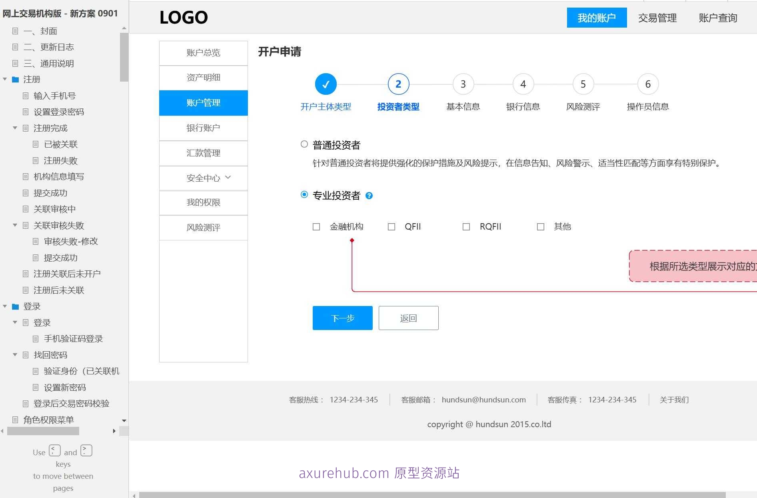Click the 登录 folder icon in tree
Viewport: 757px width, 498px height.
point(16,307)
